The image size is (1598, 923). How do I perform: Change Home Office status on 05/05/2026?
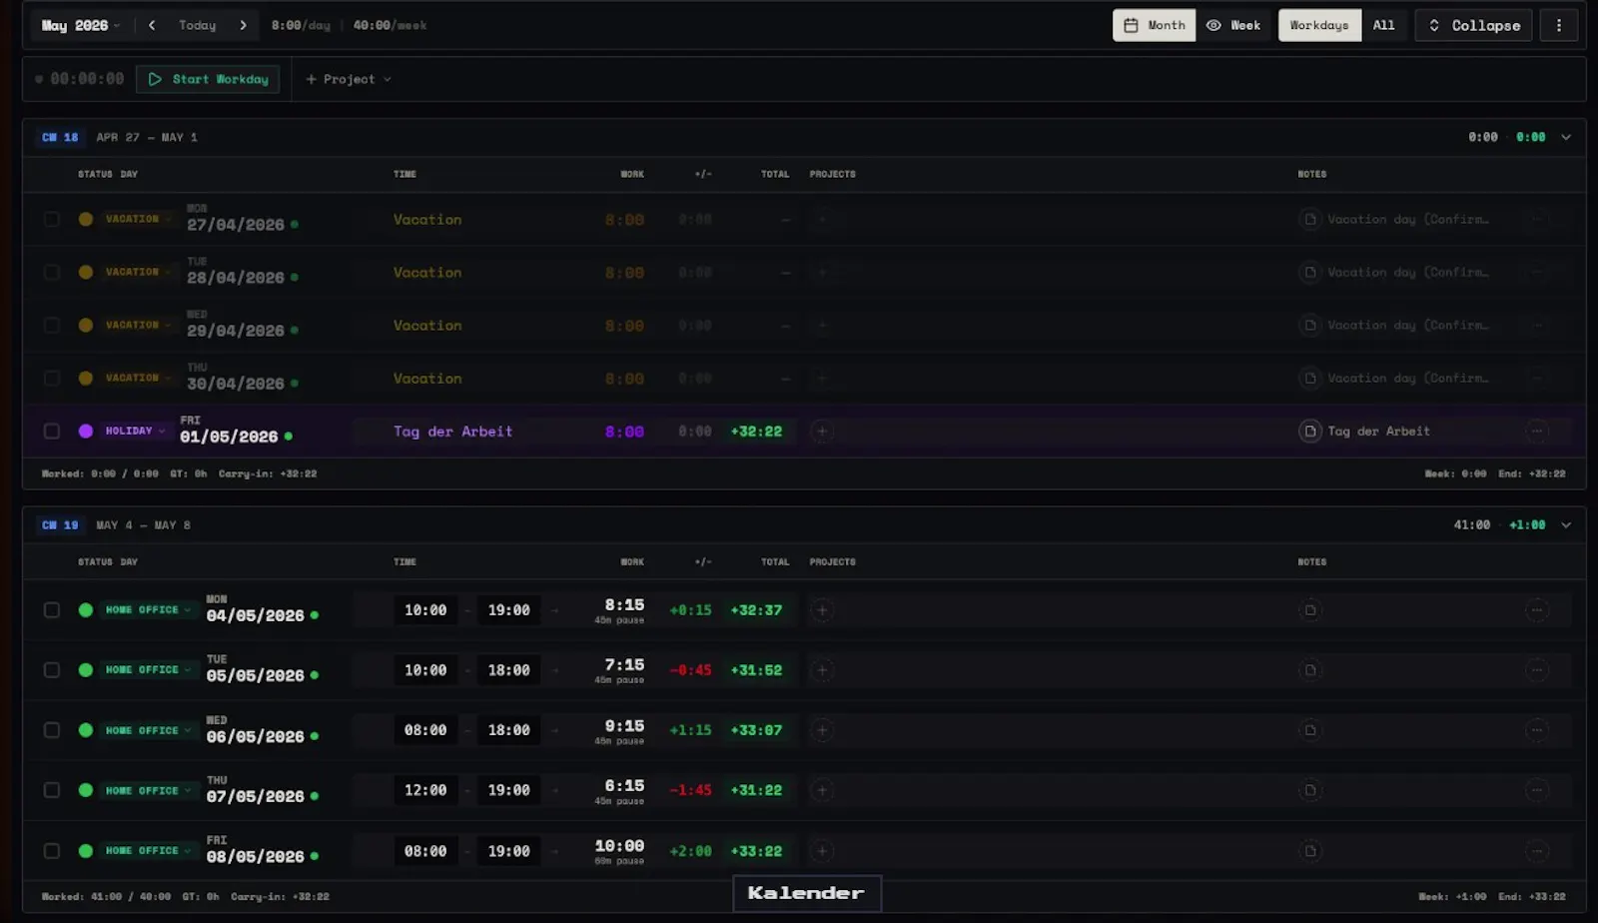point(147,670)
